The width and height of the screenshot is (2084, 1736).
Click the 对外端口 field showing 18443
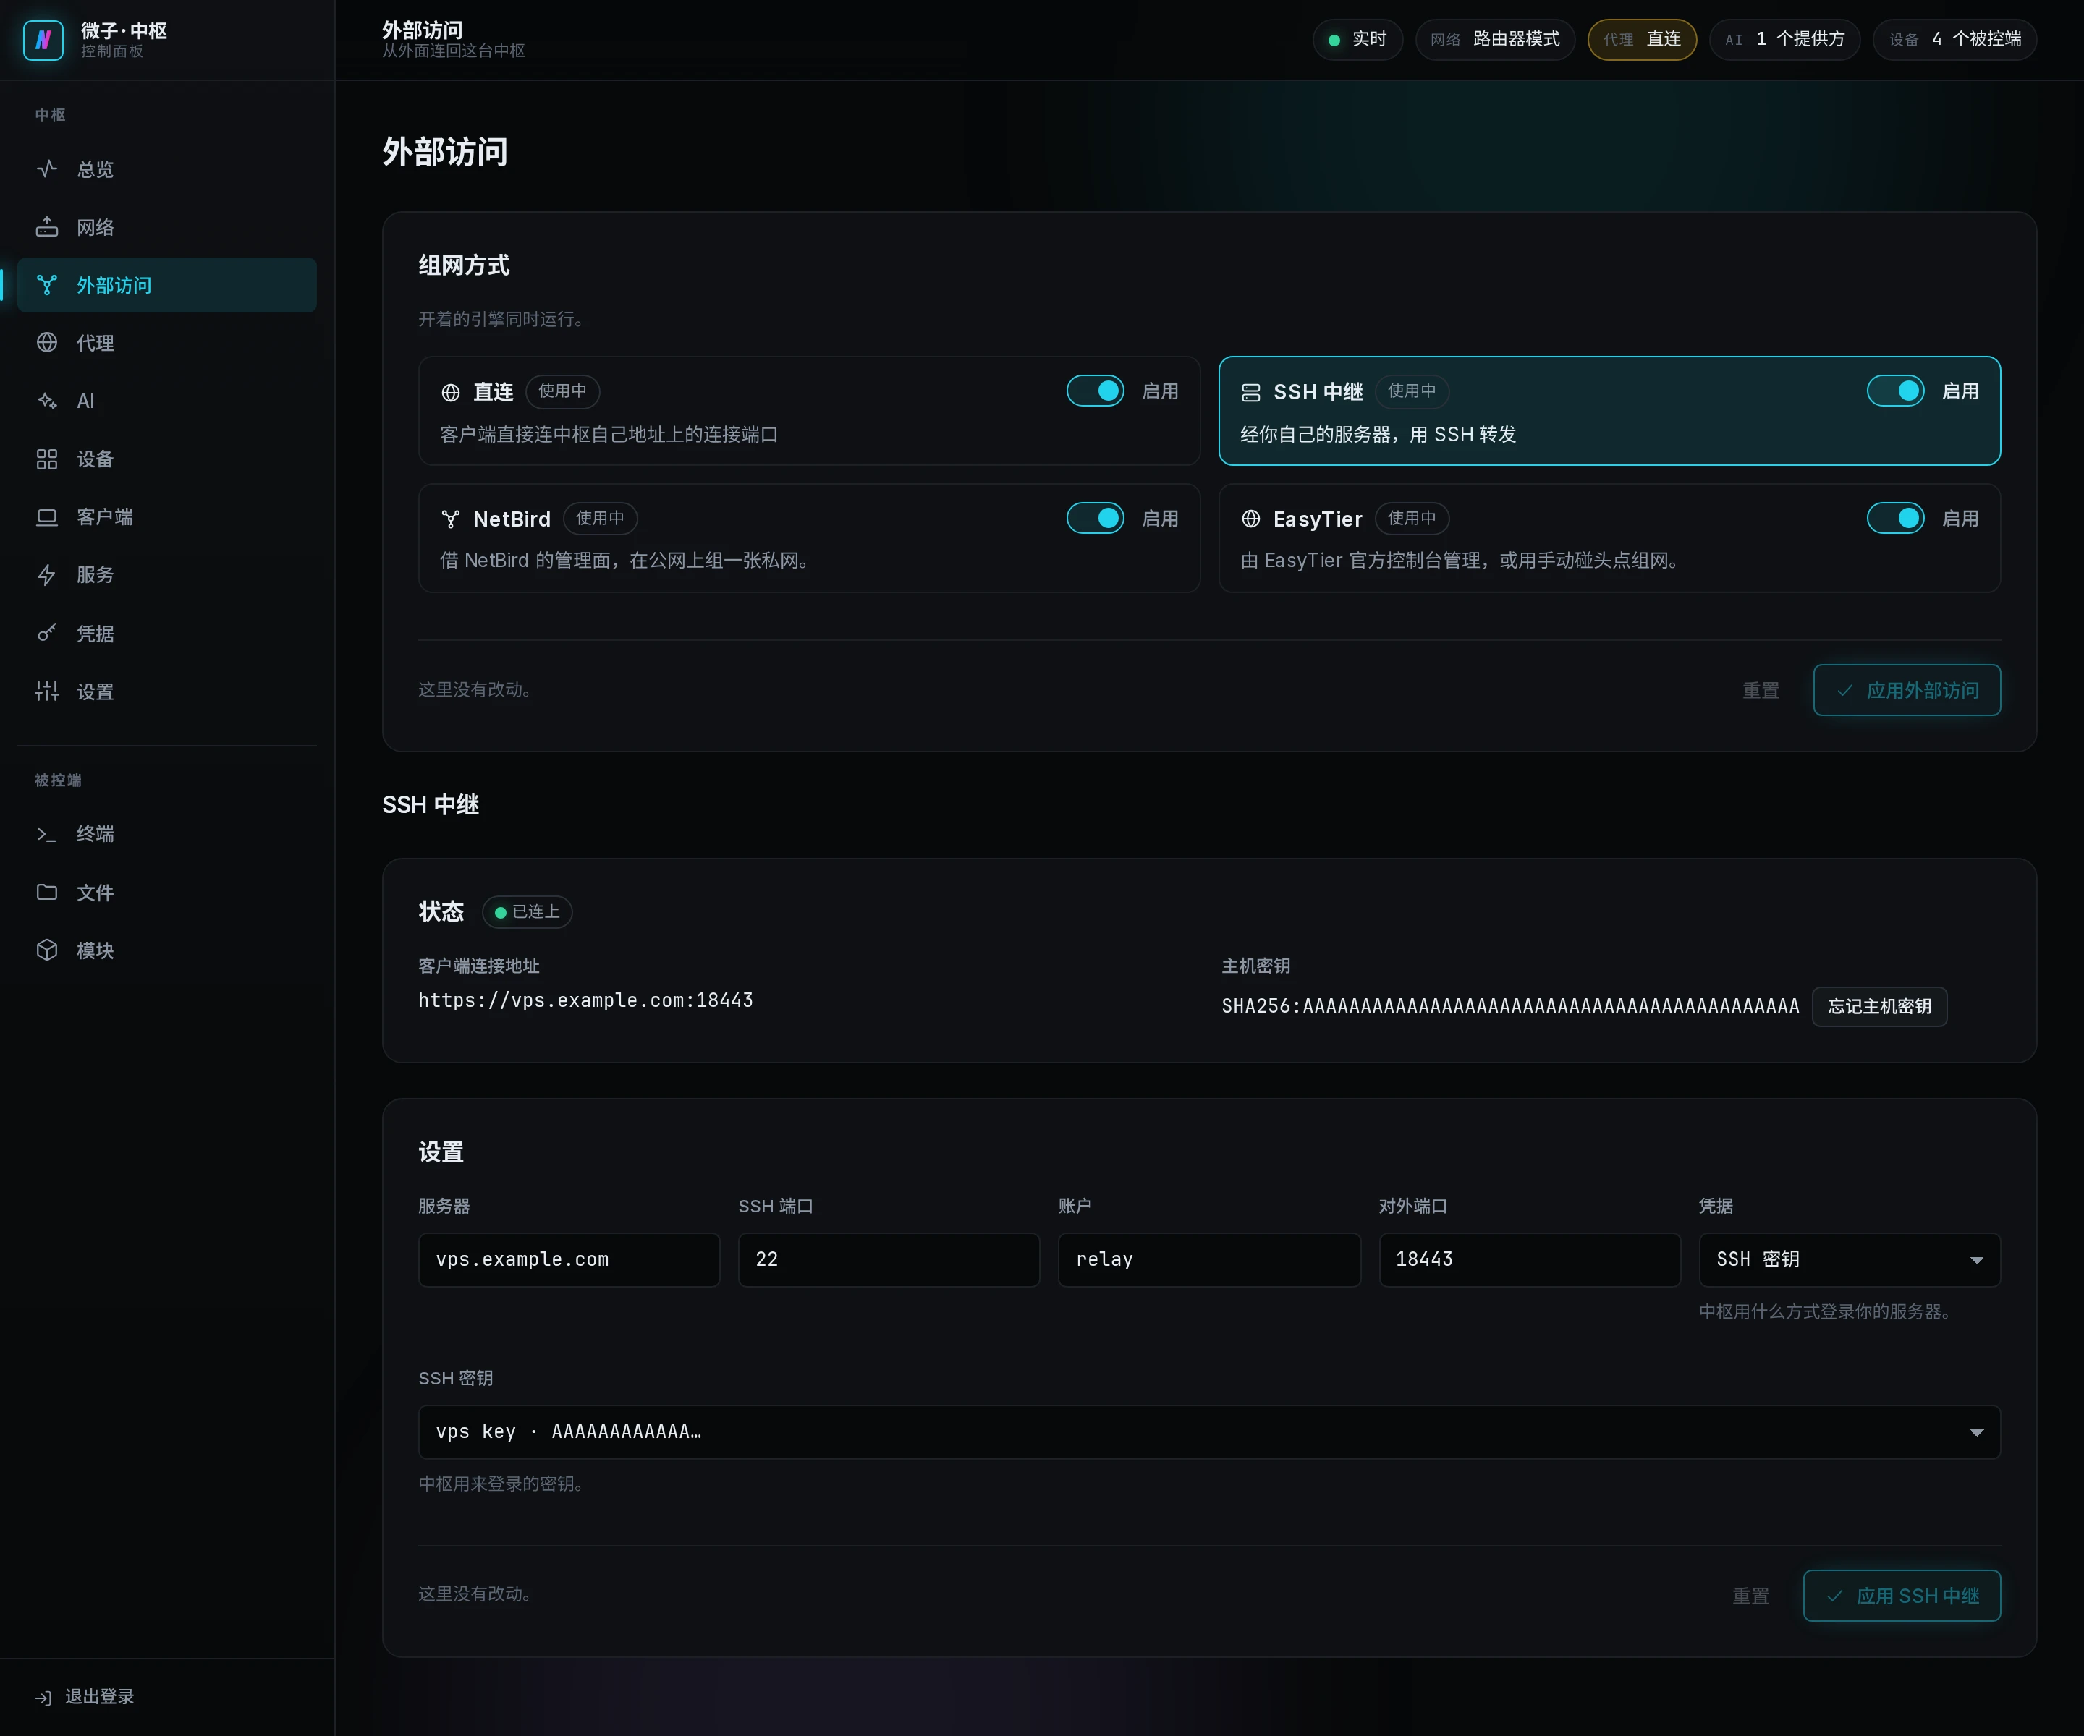1529,1260
